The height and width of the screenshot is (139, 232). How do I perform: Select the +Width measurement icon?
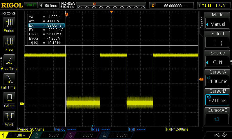click(9, 100)
